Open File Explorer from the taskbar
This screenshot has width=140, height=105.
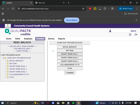click(x=63, y=103)
